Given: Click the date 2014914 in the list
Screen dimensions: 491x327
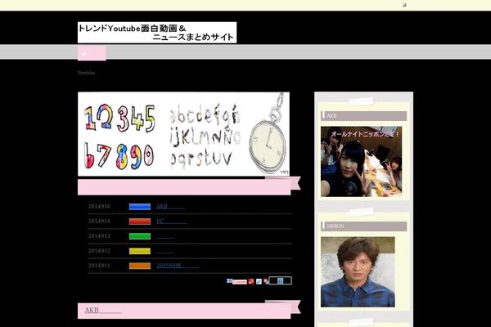Looking at the screenshot, I should tap(99, 222).
